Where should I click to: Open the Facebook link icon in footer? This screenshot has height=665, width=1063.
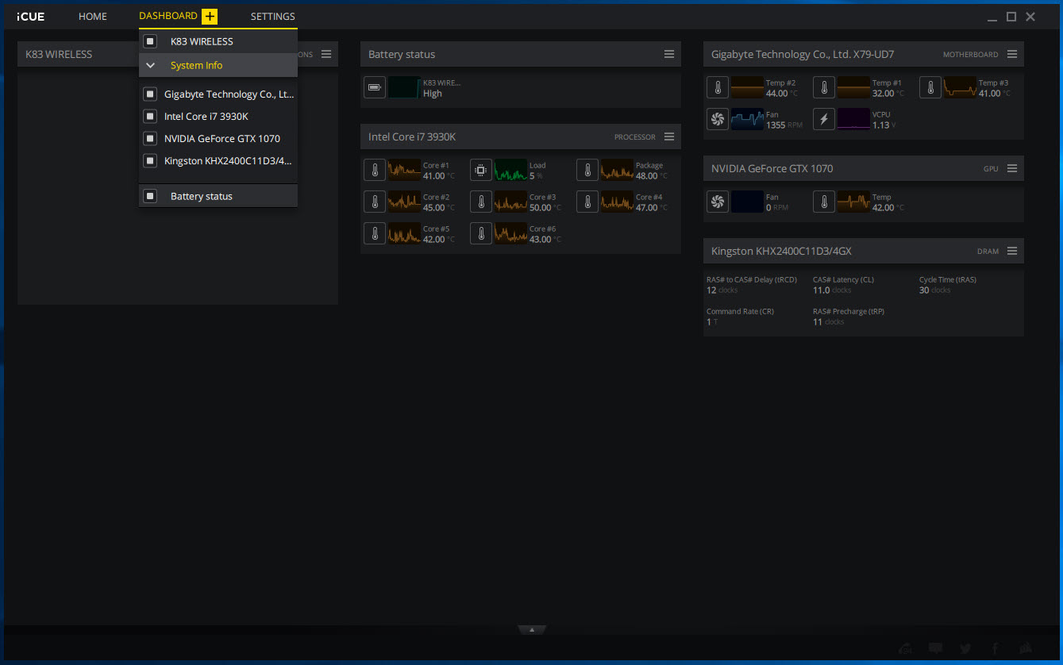(996, 648)
